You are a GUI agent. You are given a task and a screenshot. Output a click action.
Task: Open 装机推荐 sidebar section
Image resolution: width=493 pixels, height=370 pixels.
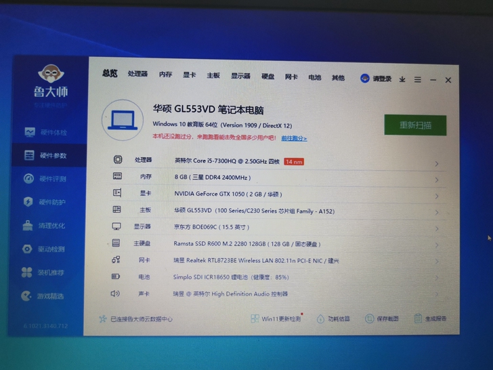point(43,272)
